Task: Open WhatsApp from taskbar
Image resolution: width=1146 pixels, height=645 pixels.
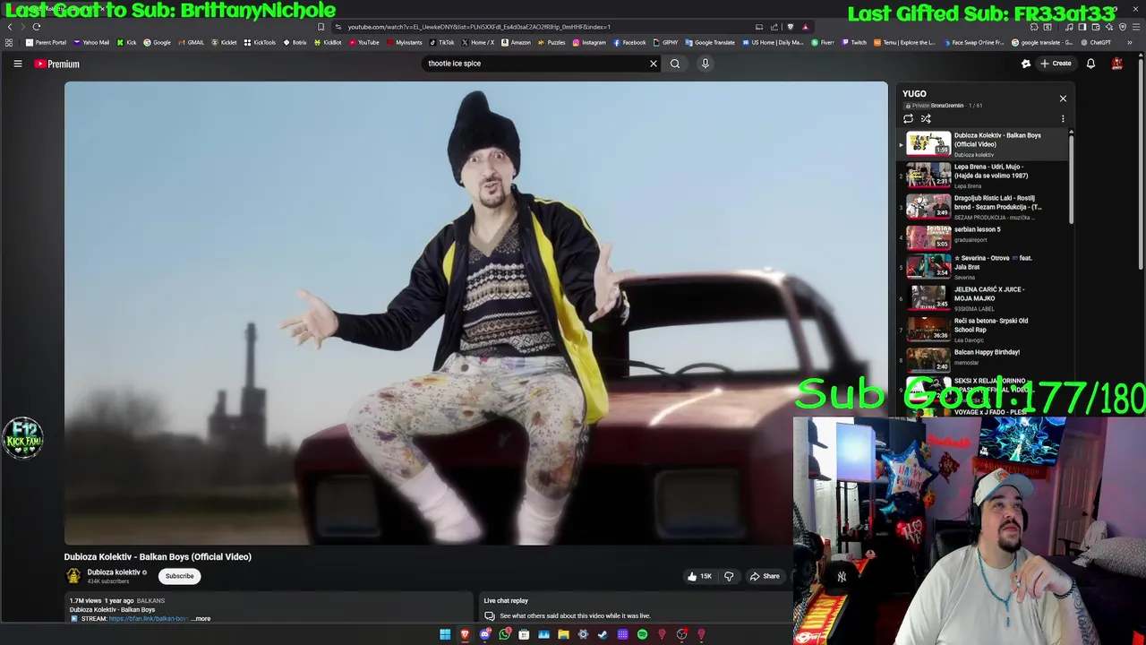Action: tap(504, 634)
